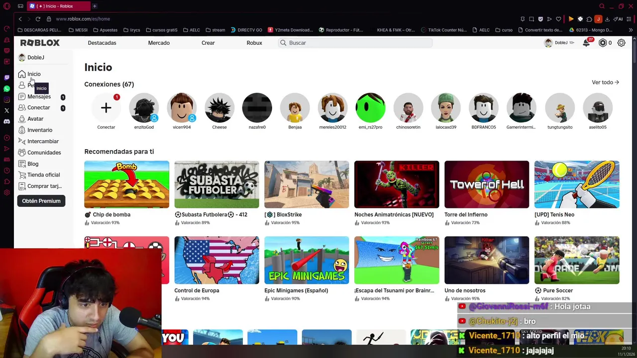Open enzitoGod's friend avatar
The height and width of the screenshot is (358, 637).
[144, 108]
